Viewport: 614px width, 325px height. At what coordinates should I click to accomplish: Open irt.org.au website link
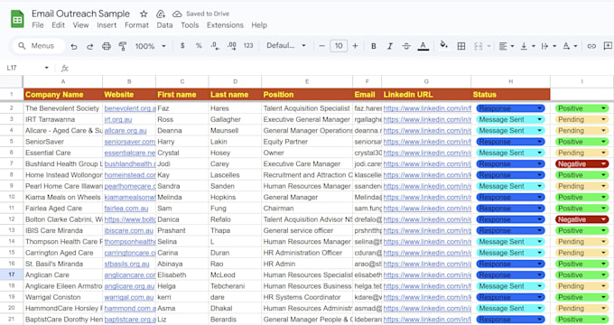(x=118, y=119)
